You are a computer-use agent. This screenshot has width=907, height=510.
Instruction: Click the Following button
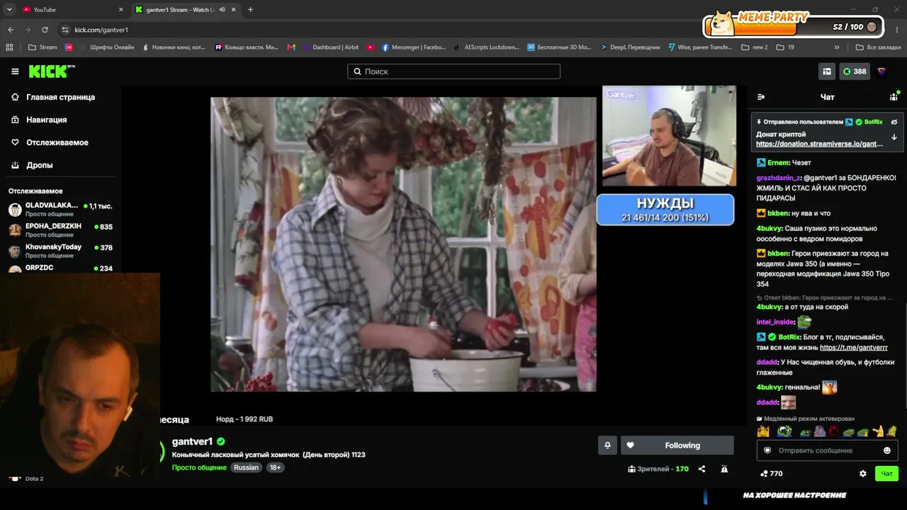click(x=677, y=446)
